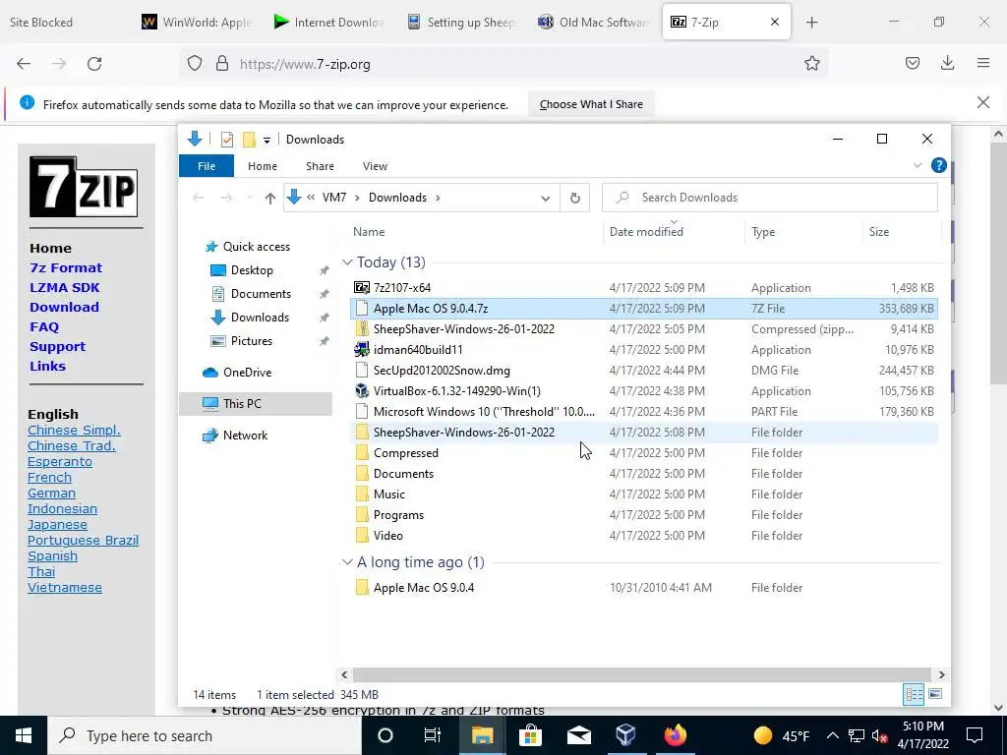Viewport: 1007px width, 755px height.
Task: Select the SheepShaver zipped archive icon
Action: (362, 329)
